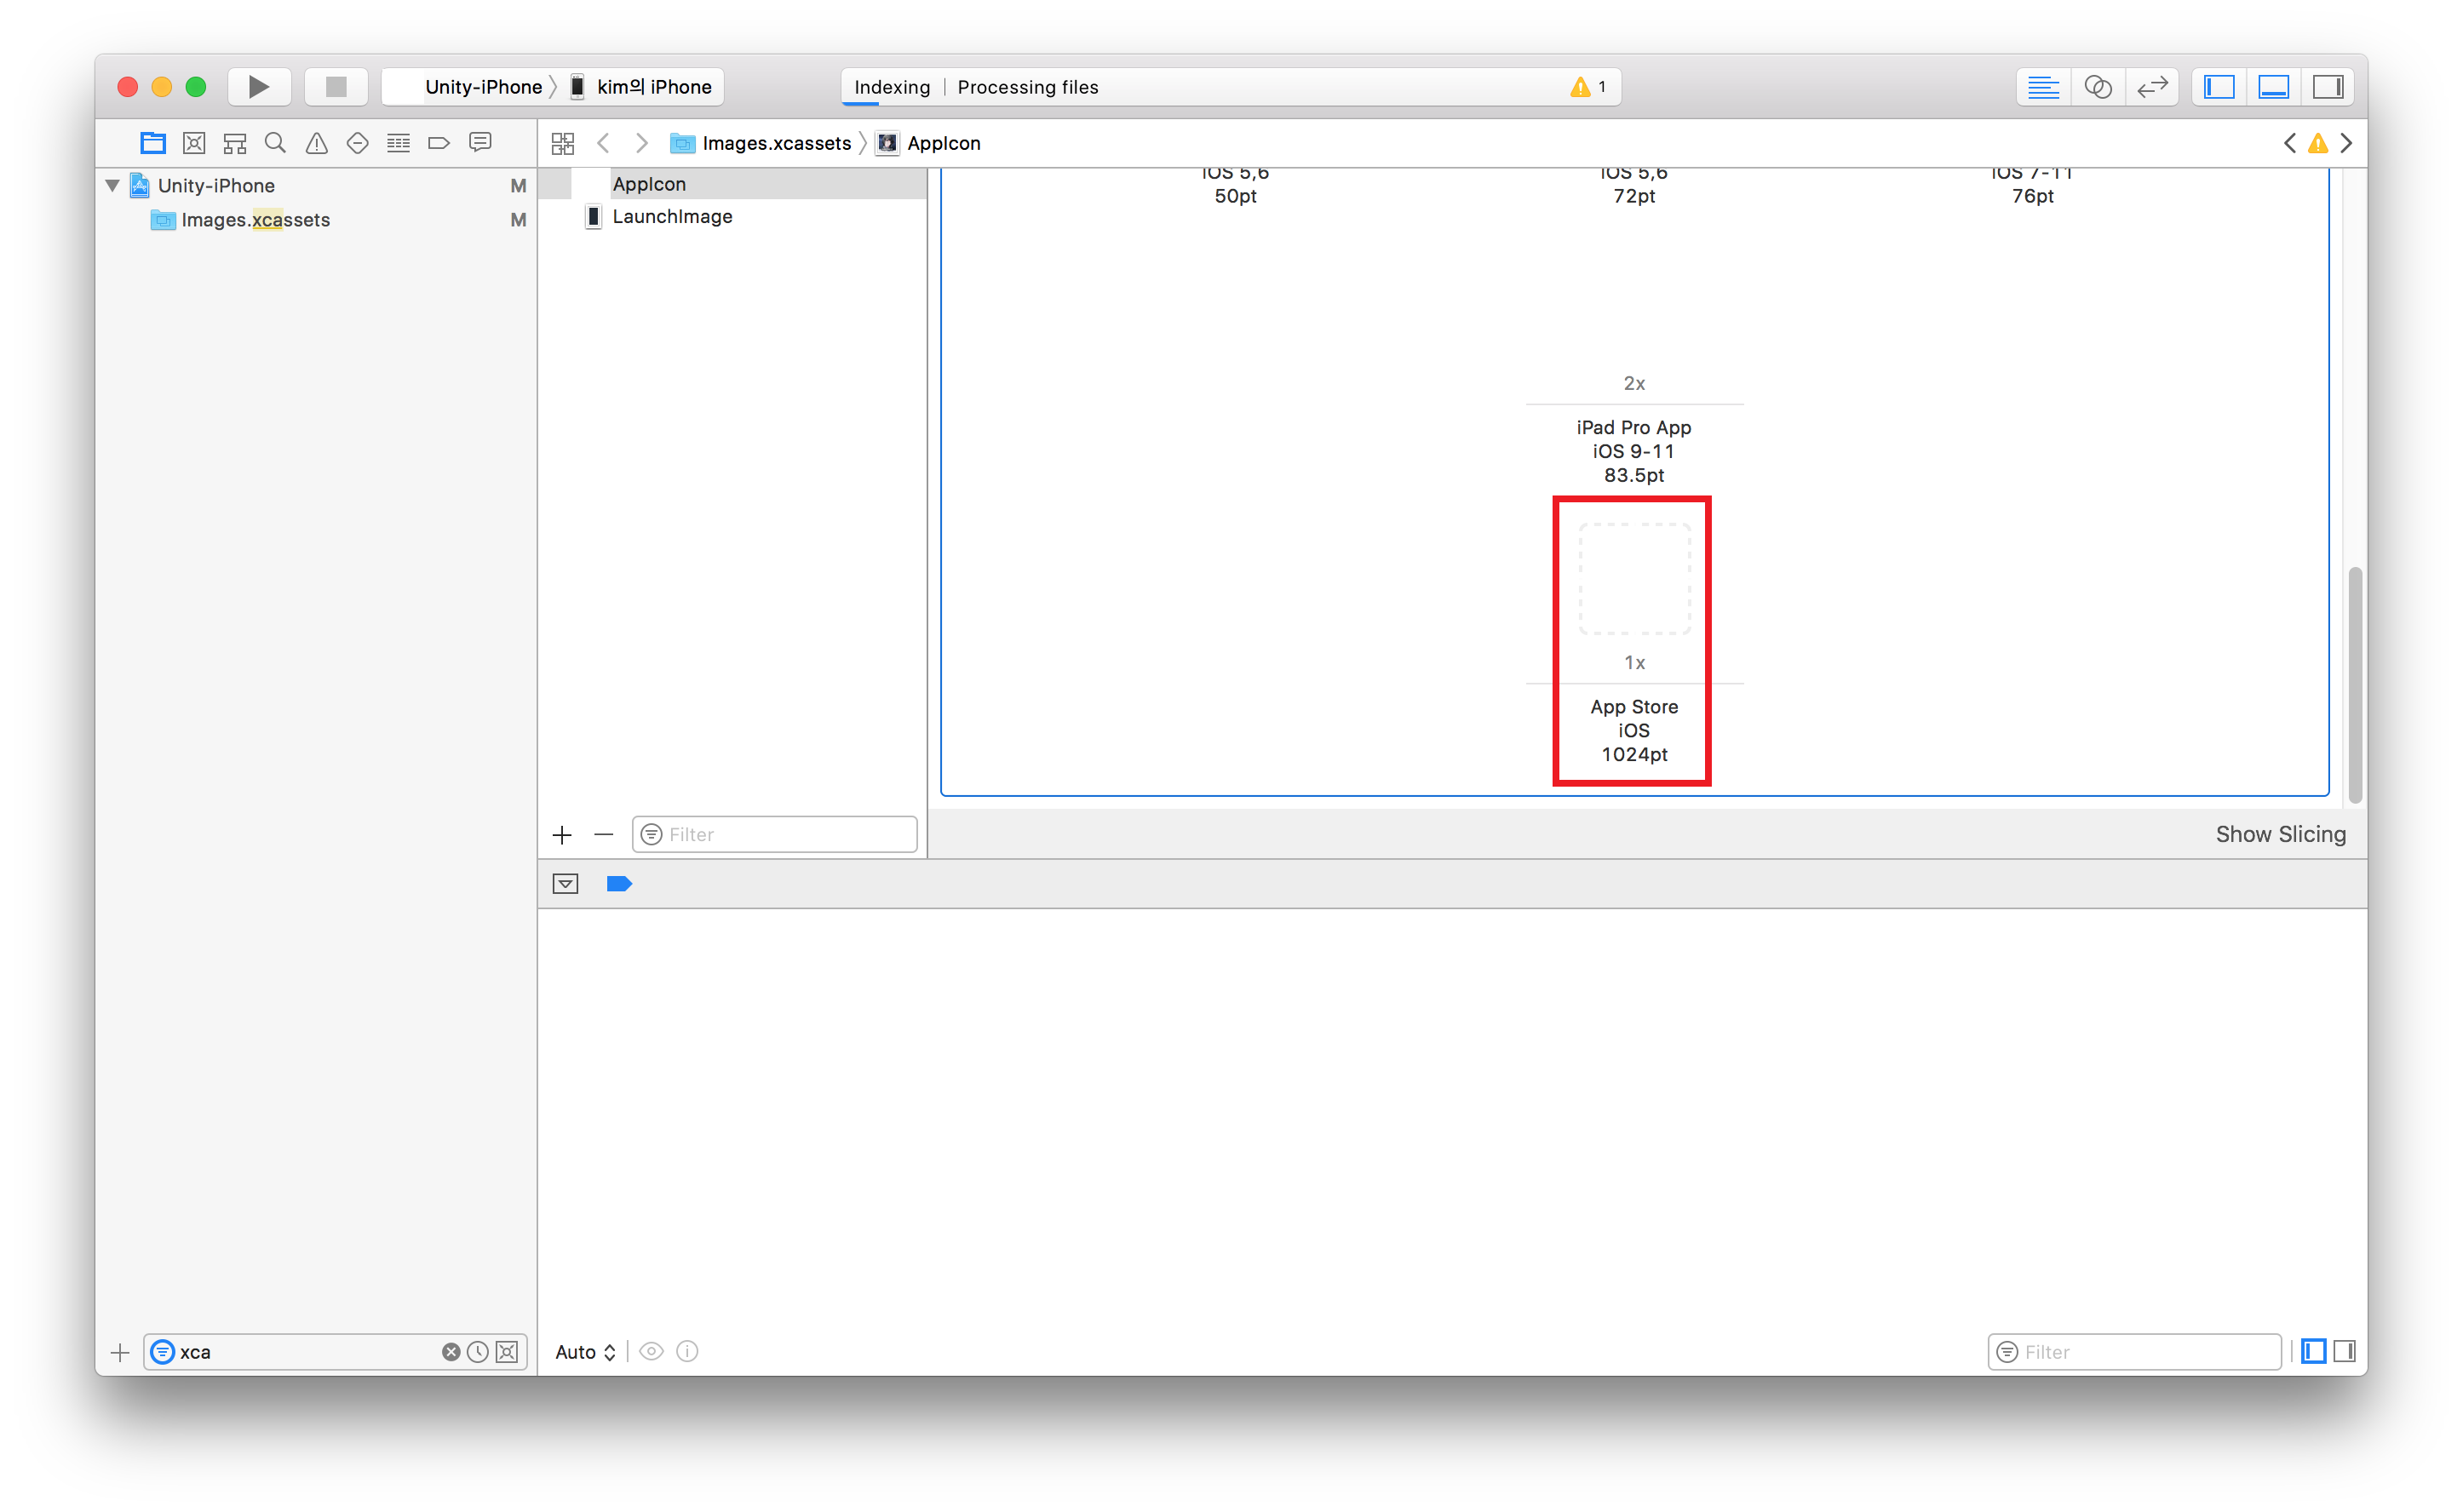Switch to the Assistant editor
2463x1512 pixels.
coord(2097,87)
